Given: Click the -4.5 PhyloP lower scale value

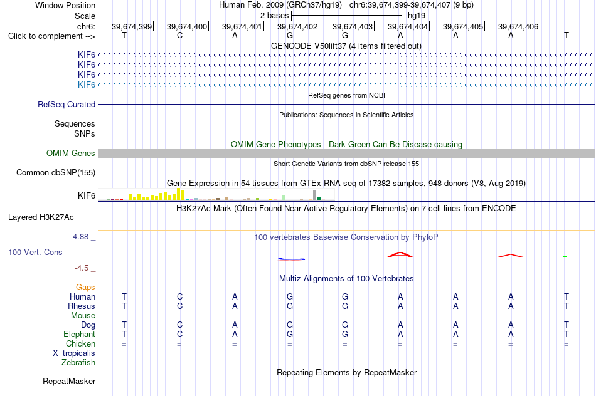Looking at the screenshot, I should (x=82, y=268).
